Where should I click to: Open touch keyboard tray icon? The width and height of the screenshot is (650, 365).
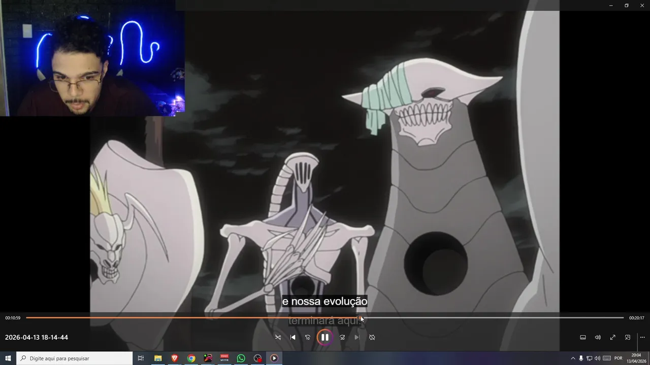click(x=607, y=358)
